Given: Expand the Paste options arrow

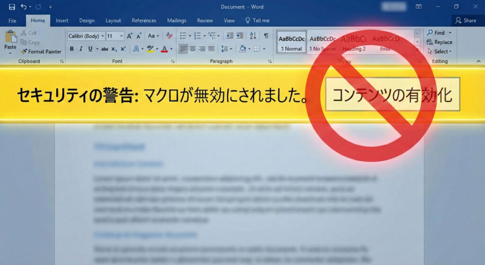Looking at the screenshot, I should point(10,54).
